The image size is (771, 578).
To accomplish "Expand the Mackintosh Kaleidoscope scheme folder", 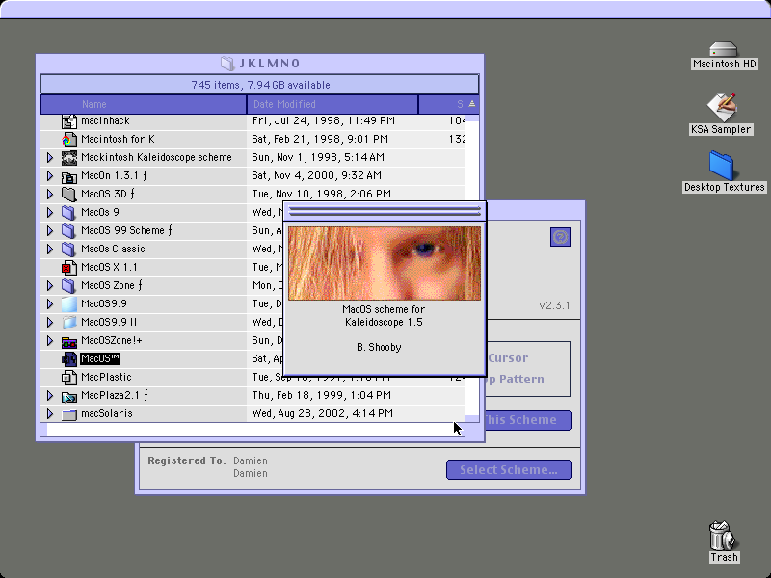I will click(x=50, y=157).
